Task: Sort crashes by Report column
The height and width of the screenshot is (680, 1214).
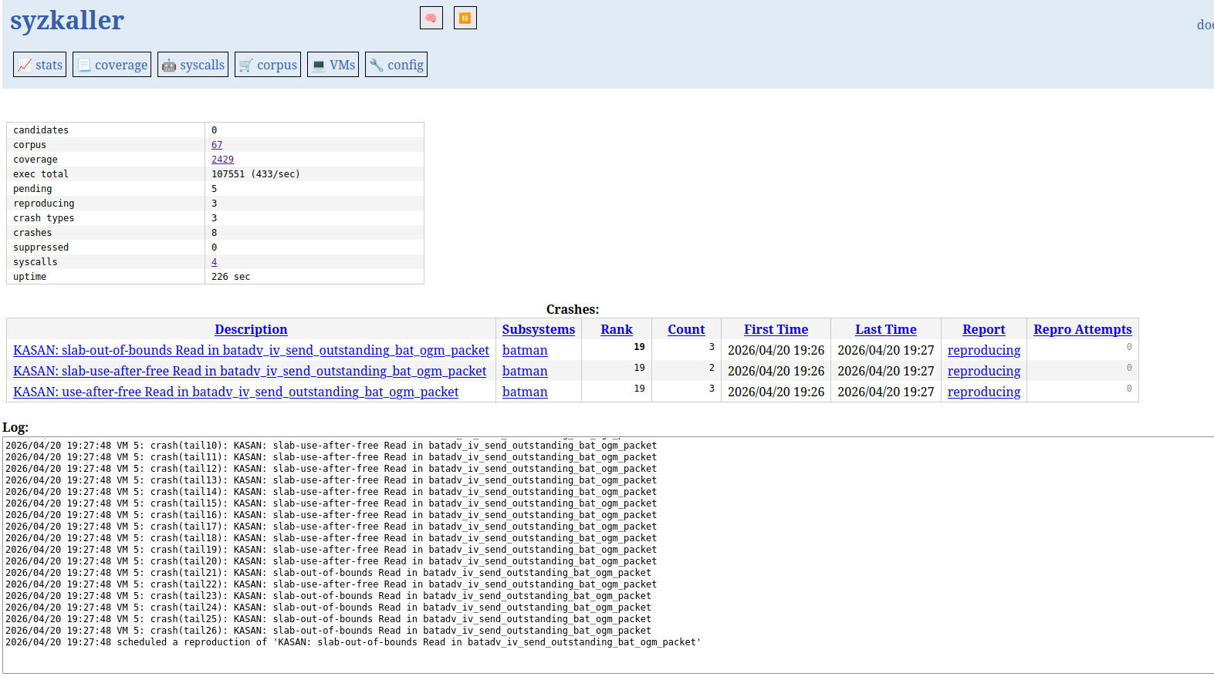Action: (984, 329)
